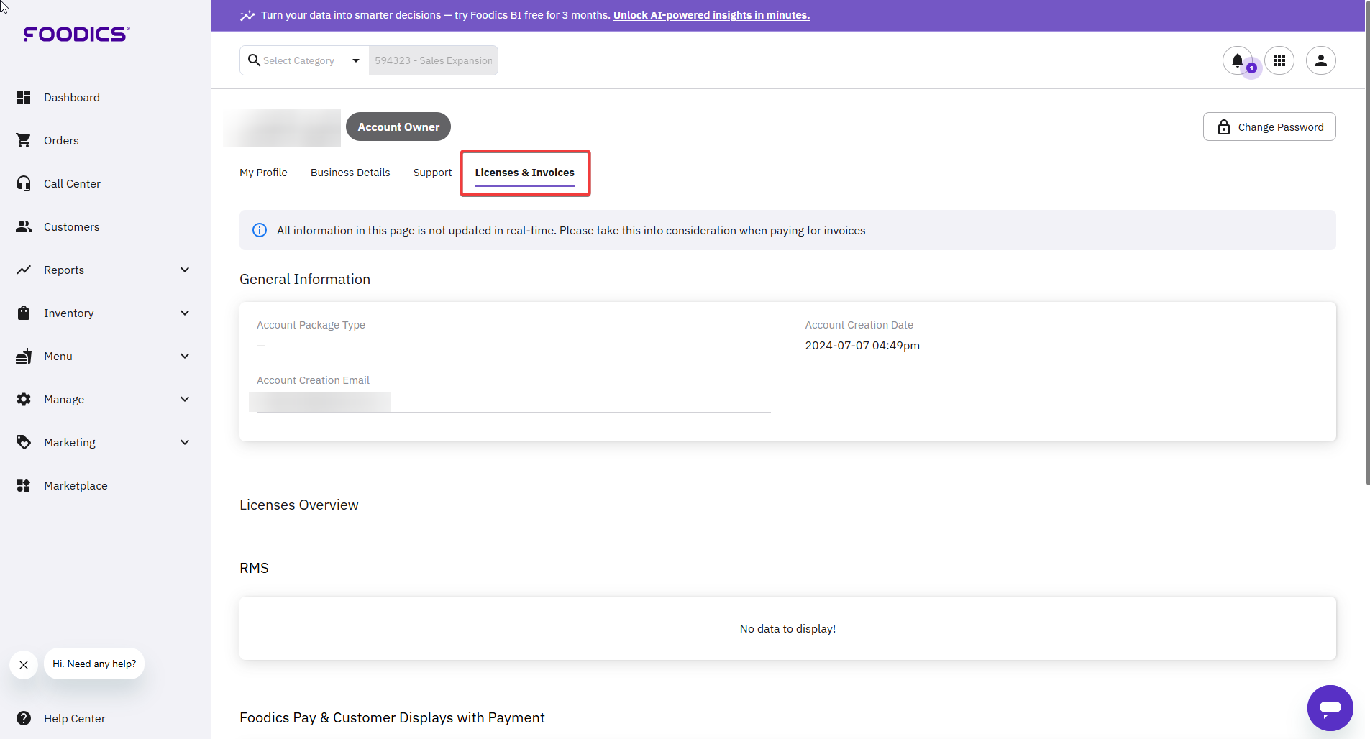Click the Marketplace apps icon
Viewport: 1370px width, 739px height.
24,485
